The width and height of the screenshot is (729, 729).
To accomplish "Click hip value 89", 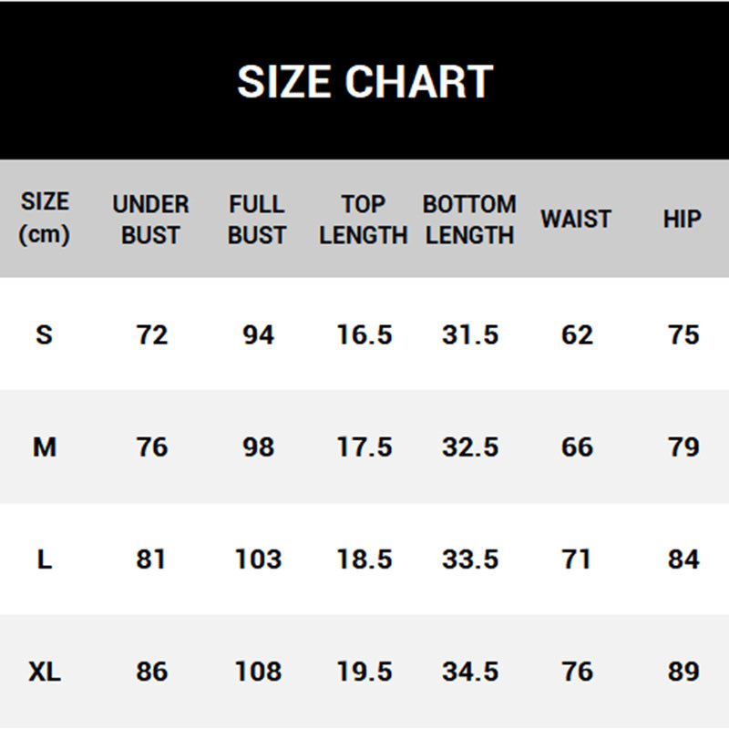I will click(683, 672).
